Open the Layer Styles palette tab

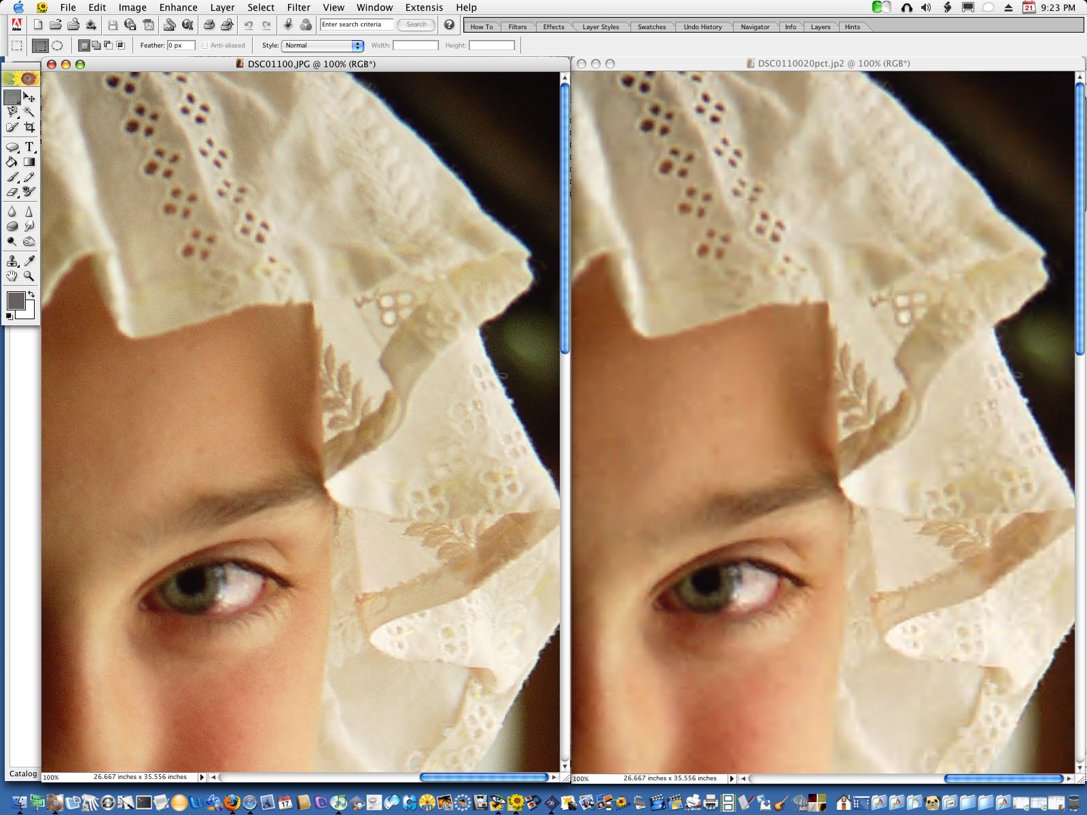601,27
